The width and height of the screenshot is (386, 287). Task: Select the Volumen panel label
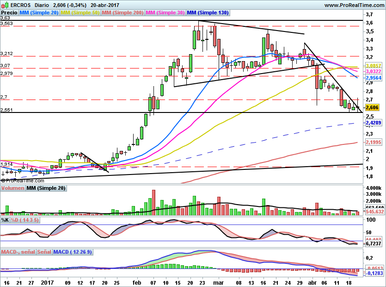[x=12, y=188]
